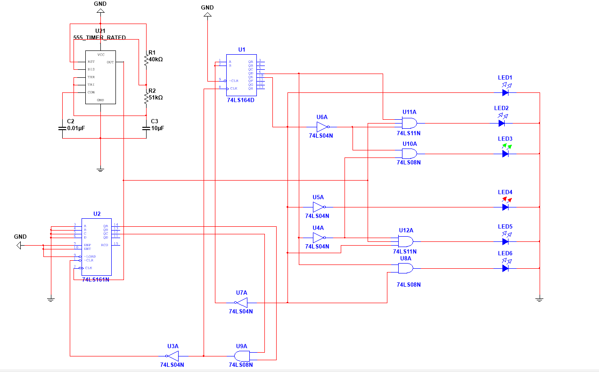Click the 555_TIMER_RATED label
Viewport: 599px width, 372px height.
[99, 38]
